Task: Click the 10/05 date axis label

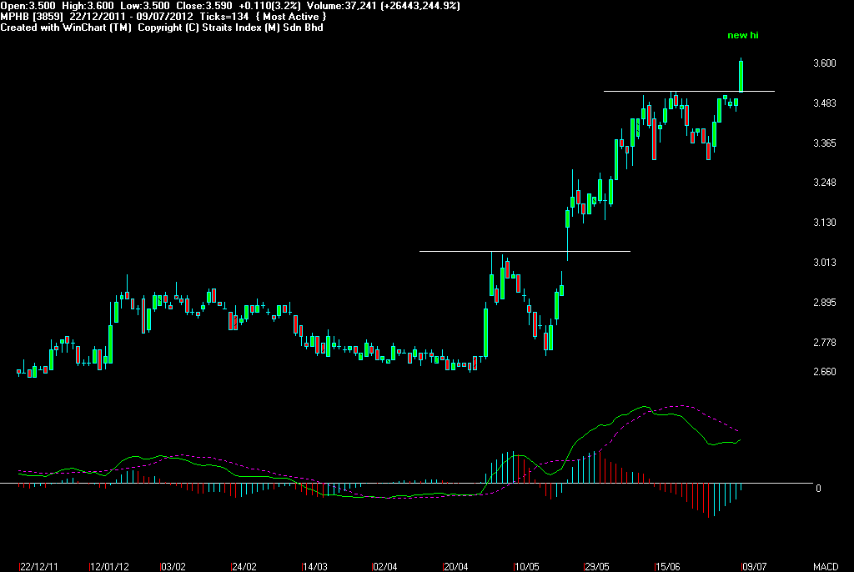Action: pos(527,566)
